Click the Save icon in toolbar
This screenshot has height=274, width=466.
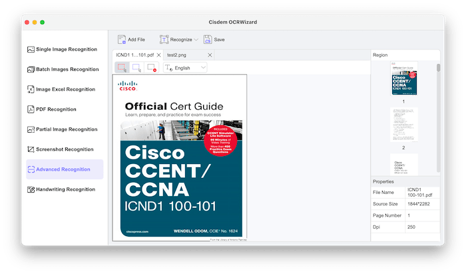coord(207,39)
